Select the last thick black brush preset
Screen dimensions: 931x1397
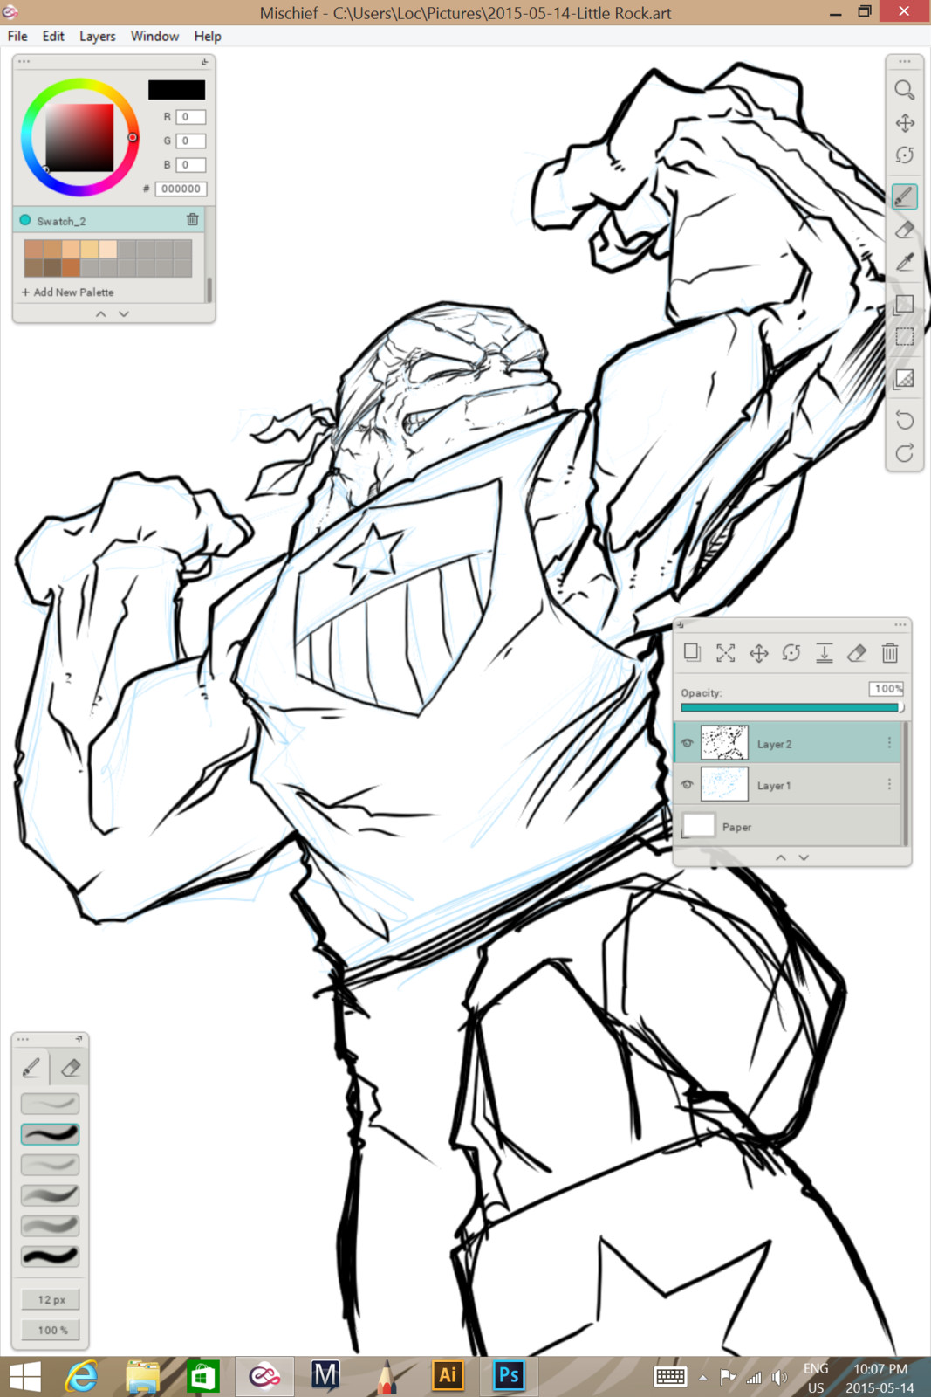(x=50, y=1256)
